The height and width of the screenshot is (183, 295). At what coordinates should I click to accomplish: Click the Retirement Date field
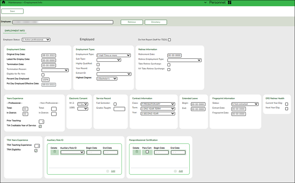(x=174, y=56)
